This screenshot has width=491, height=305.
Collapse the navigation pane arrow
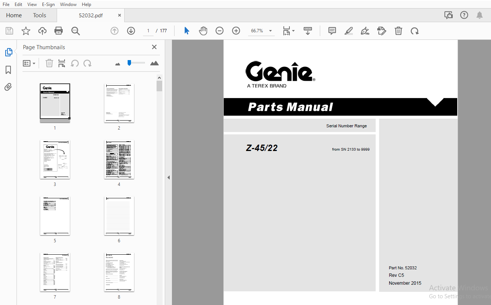169,177
